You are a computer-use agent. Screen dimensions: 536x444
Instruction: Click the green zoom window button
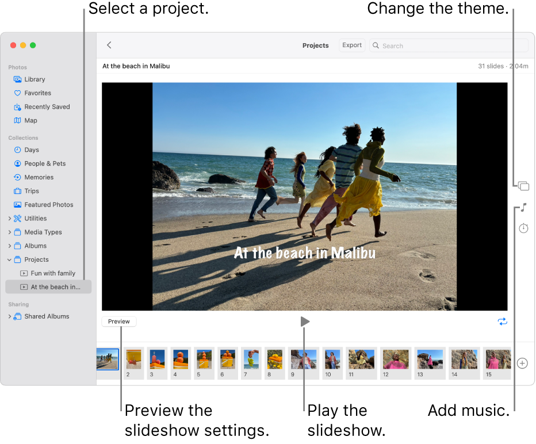[33, 45]
